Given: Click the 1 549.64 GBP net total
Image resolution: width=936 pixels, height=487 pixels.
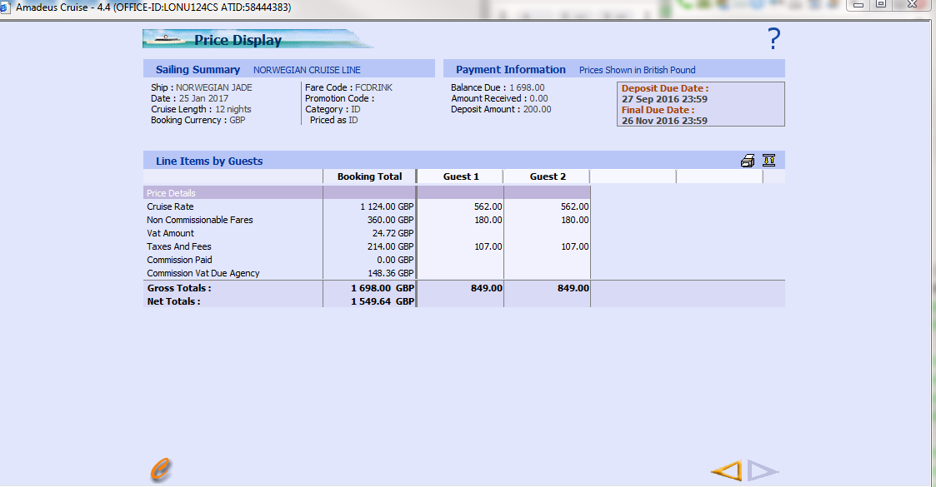Looking at the screenshot, I should tap(383, 301).
